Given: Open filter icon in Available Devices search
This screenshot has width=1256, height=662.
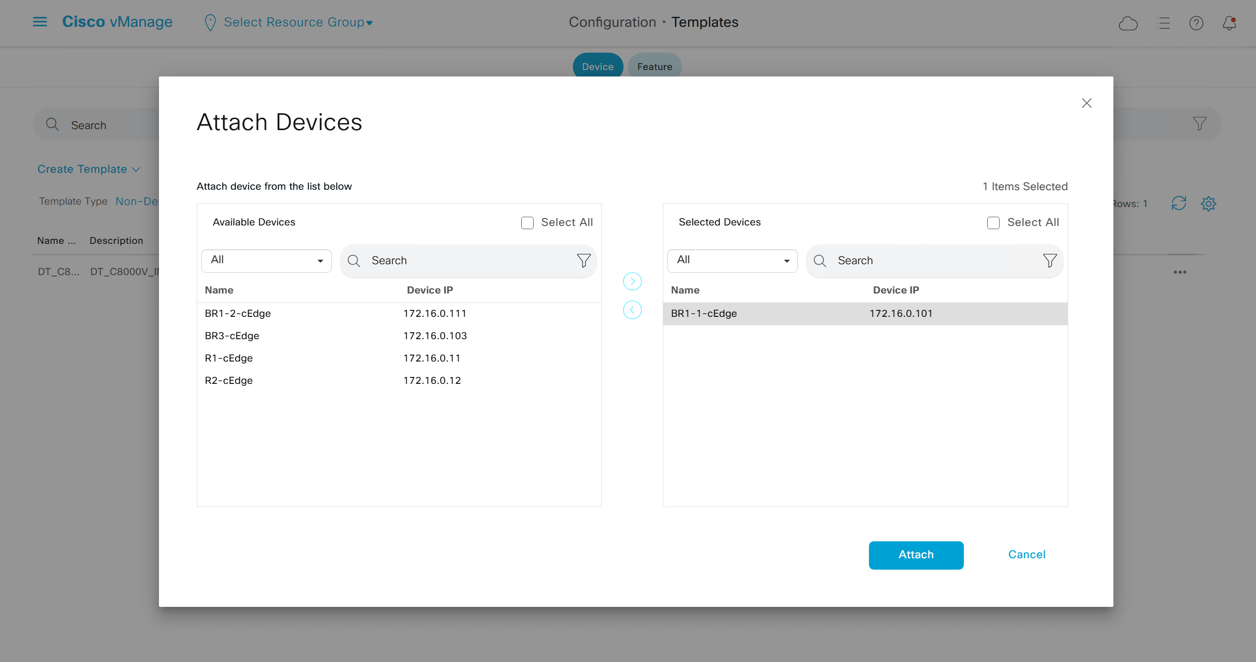Looking at the screenshot, I should (x=583, y=260).
